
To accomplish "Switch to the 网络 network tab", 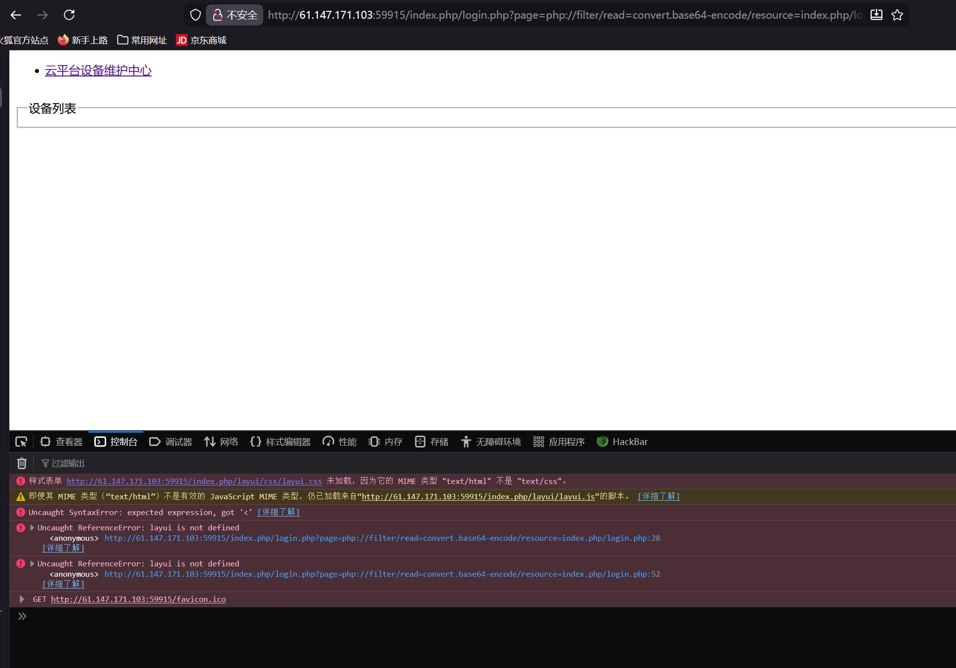I will tap(221, 442).
